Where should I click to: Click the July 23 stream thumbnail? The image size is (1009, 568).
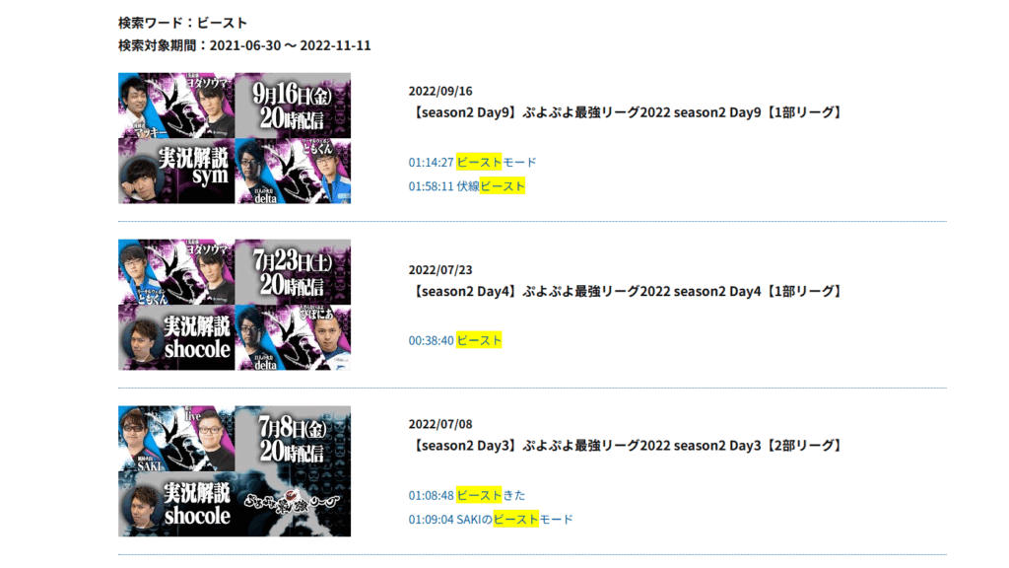coord(235,305)
